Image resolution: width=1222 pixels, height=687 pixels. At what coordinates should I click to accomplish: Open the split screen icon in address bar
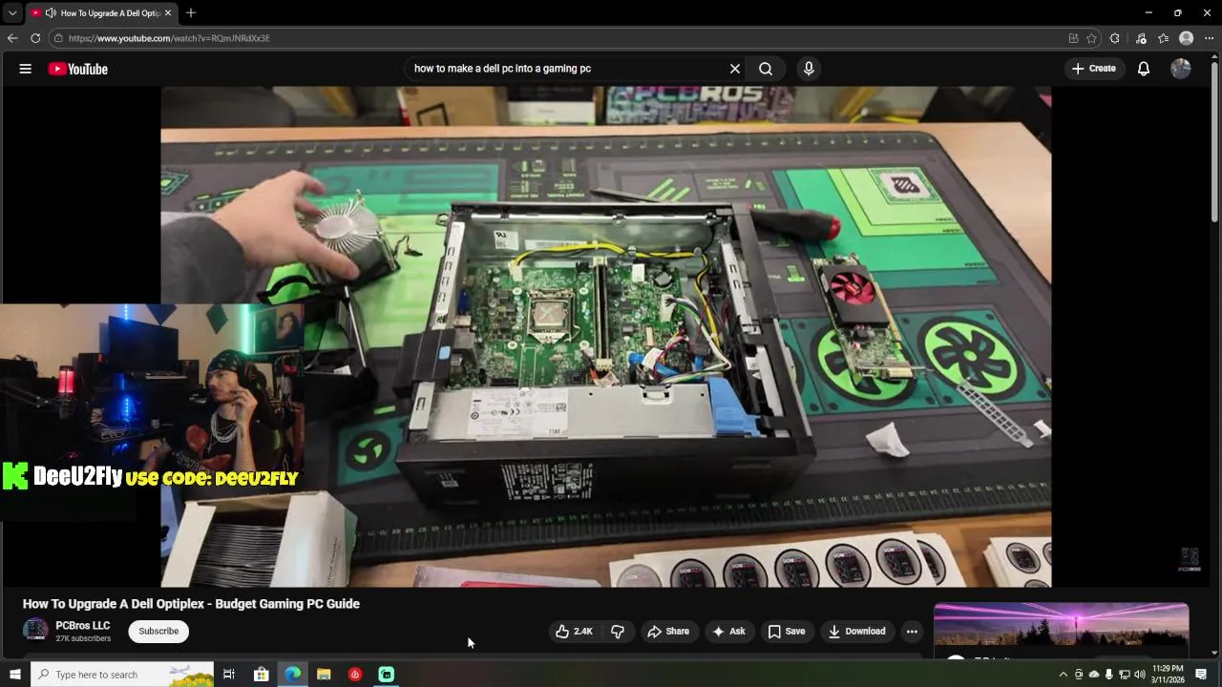point(1074,38)
